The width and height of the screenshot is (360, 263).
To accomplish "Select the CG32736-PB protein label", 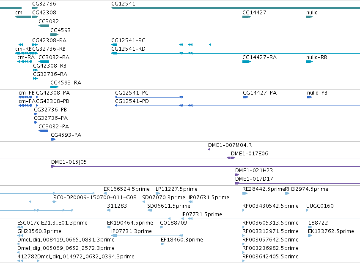I will [50, 110].
